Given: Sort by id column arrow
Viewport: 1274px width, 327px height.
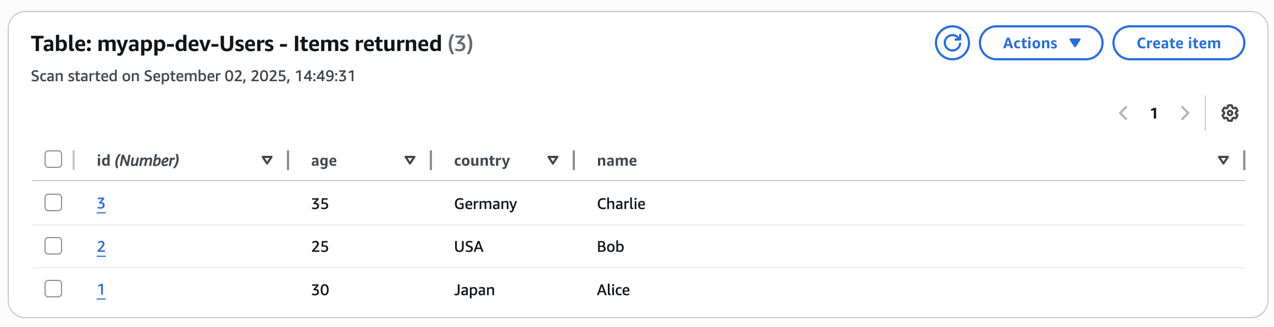Looking at the screenshot, I should (x=267, y=160).
